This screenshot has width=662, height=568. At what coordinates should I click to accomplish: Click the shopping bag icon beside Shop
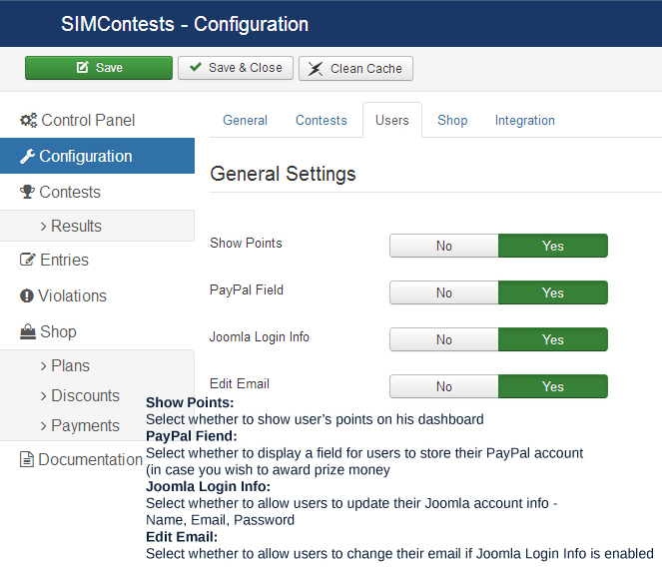pos(28,331)
